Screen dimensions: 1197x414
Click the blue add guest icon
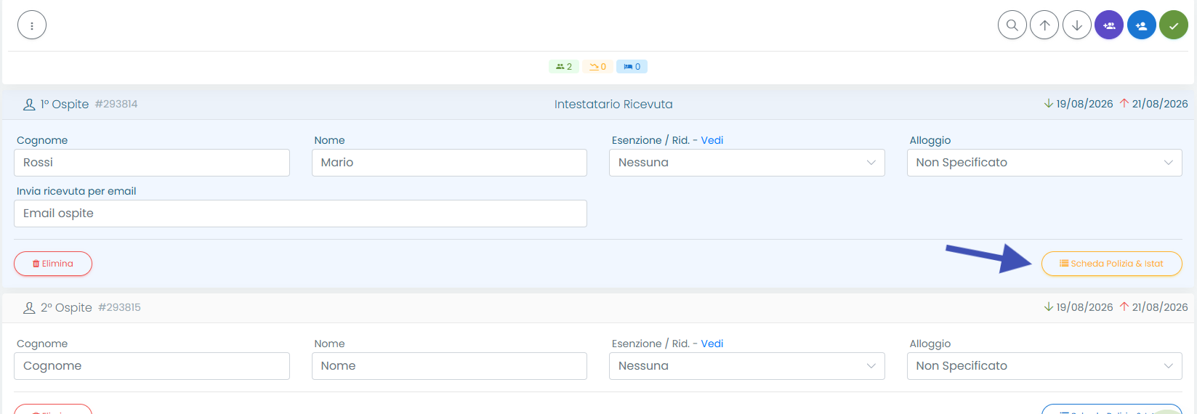coord(1142,25)
